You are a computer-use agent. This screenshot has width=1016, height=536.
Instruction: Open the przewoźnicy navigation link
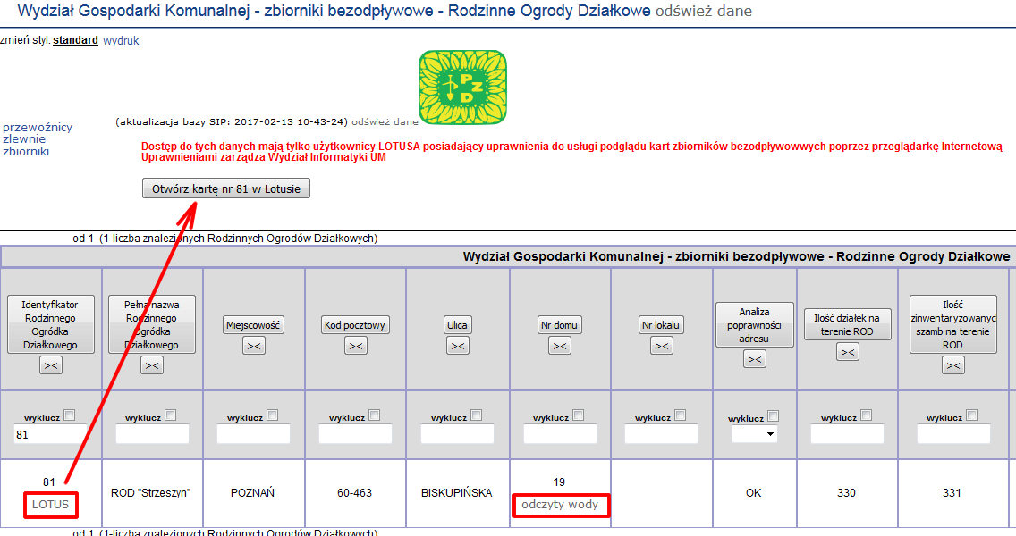point(38,127)
